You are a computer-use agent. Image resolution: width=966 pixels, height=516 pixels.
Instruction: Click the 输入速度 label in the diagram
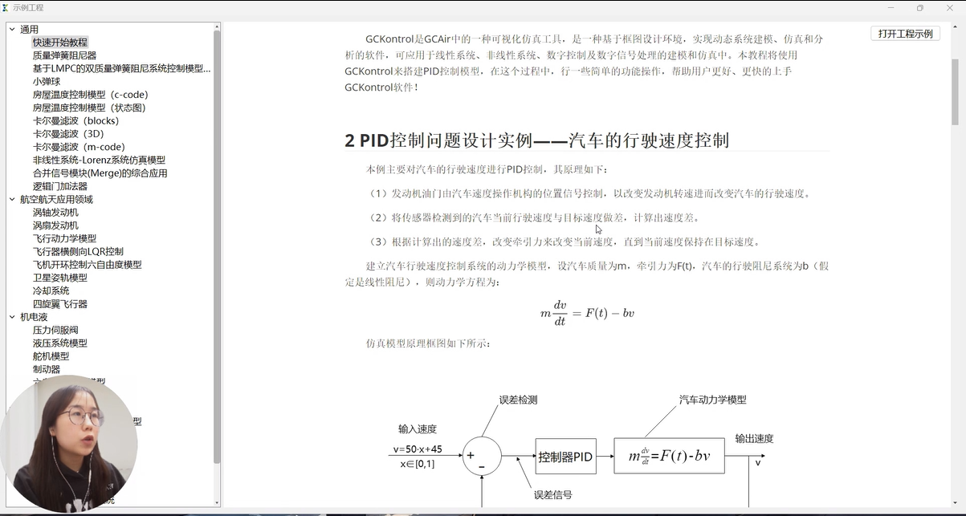[x=418, y=429]
